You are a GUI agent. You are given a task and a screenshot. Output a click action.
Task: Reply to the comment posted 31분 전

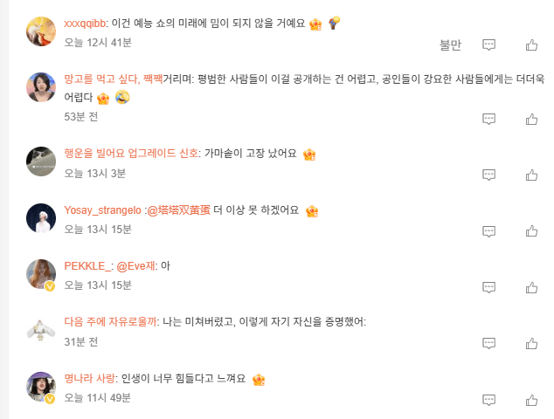point(489,342)
